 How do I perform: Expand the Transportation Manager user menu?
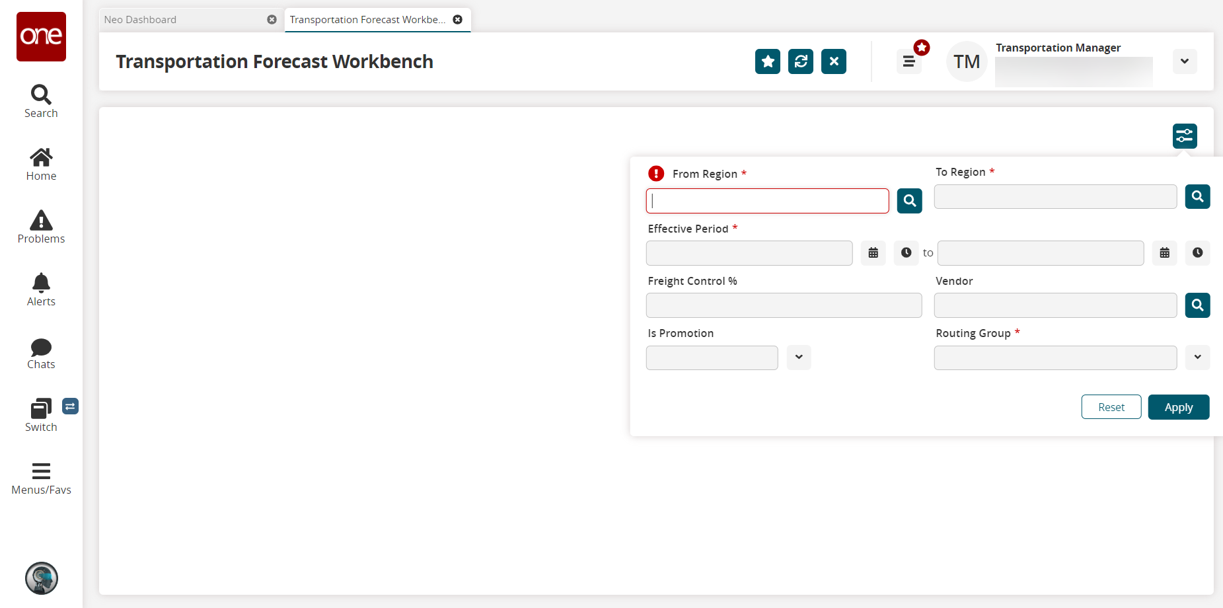tap(1184, 61)
